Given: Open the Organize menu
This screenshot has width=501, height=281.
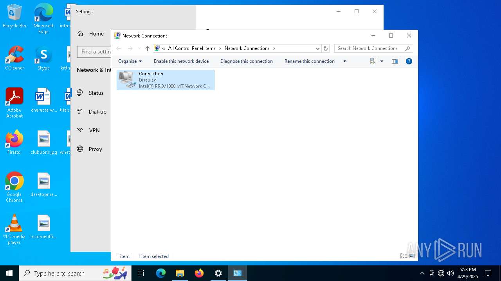Looking at the screenshot, I should pos(130,61).
